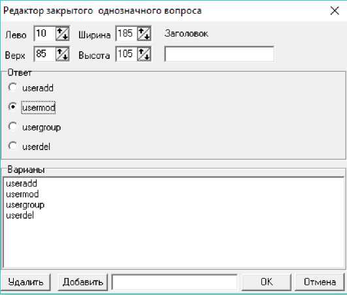Click the Удалить button
Image resolution: width=347 pixels, height=295 pixels.
coord(25,282)
